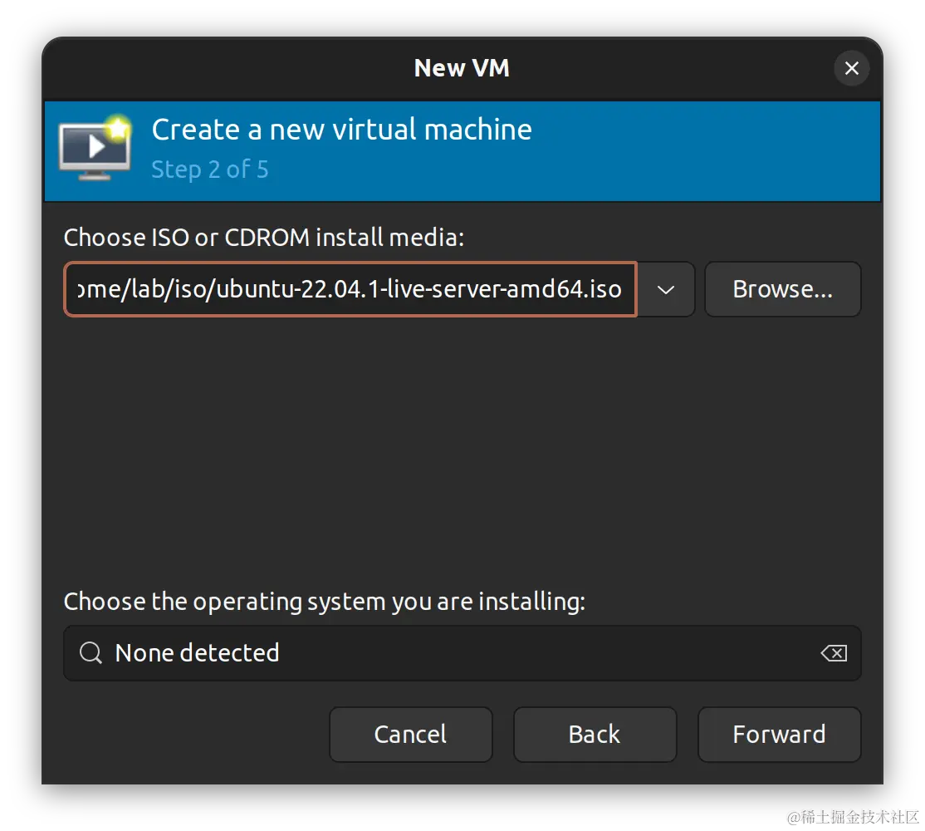Proceed with the Forward button
The image size is (925, 831).
click(x=780, y=735)
